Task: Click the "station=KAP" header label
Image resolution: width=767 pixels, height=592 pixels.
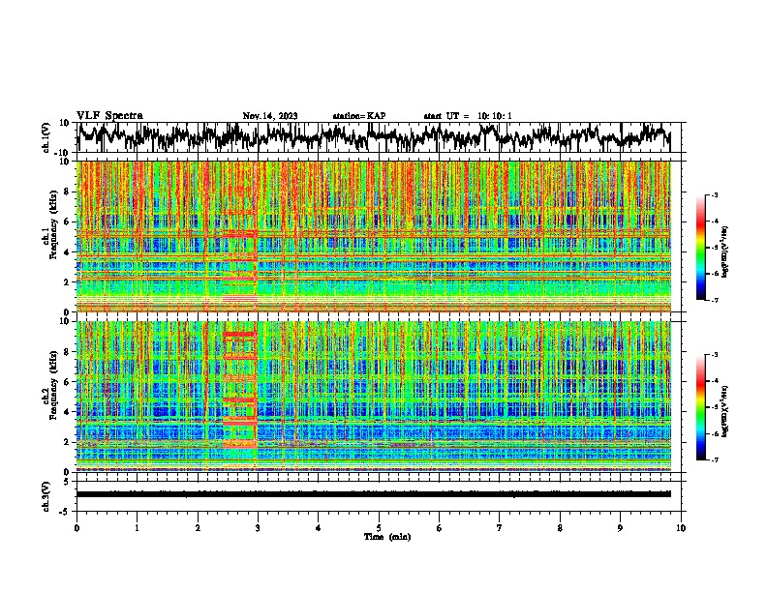Action: pyautogui.click(x=359, y=116)
